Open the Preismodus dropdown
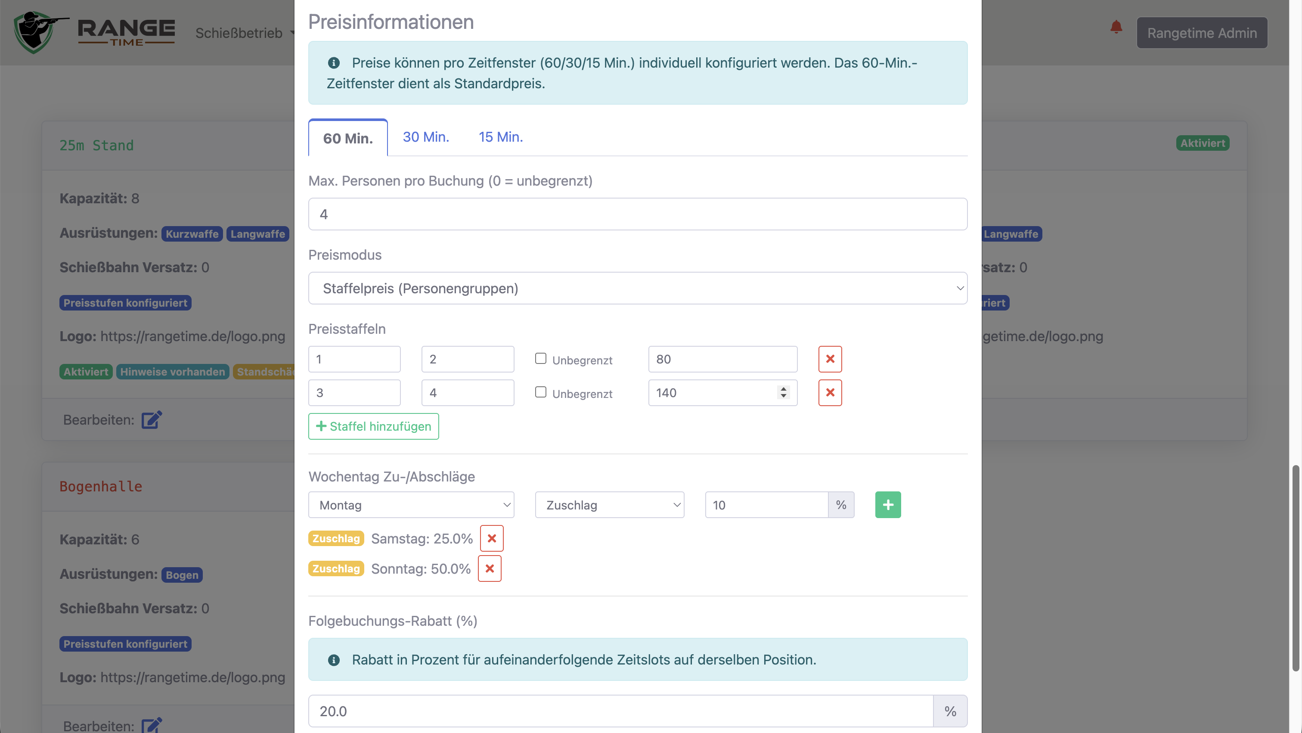Image resolution: width=1302 pixels, height=733 pixels. [x=638, y=288]
